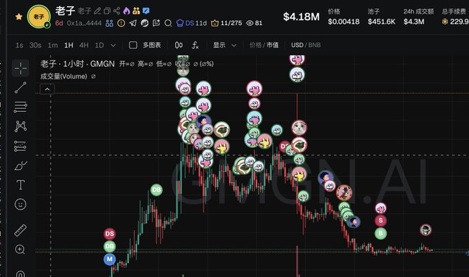Click the candlestick chart type icon
Viewport: 469px width, 277px height.
point(179,45)
